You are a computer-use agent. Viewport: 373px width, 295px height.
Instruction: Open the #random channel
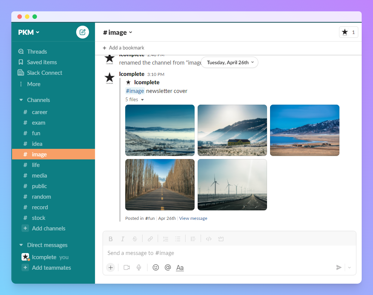pyautogui.click(x=41, y=197)
